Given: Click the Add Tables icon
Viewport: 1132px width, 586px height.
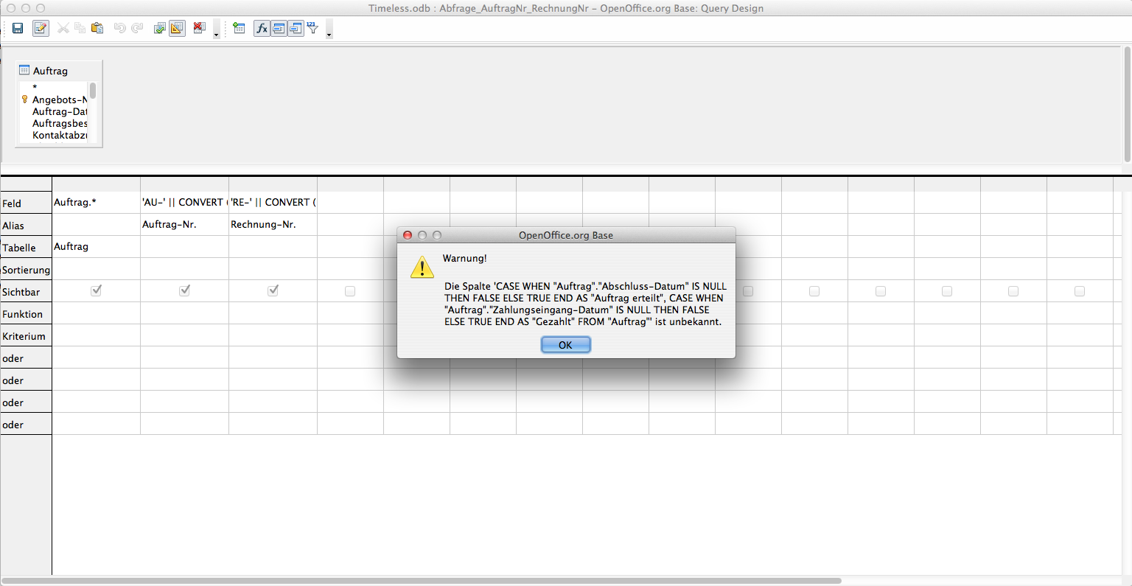Looking at the screenshot, I should tap(239, 29).
